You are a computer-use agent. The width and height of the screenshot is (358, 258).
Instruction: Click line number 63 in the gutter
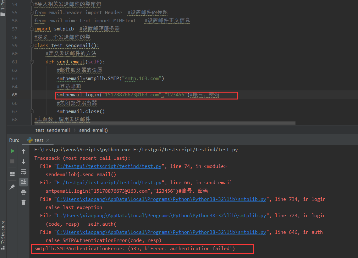(14, 78)
